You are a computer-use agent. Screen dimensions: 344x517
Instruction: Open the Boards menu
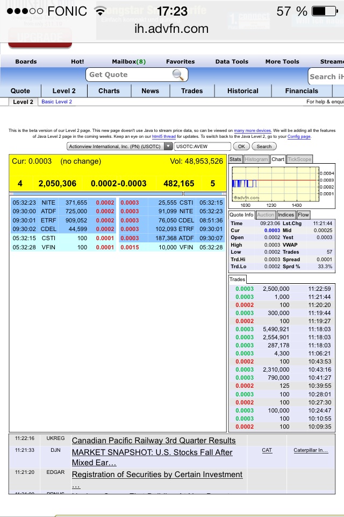tap(26, 61)
